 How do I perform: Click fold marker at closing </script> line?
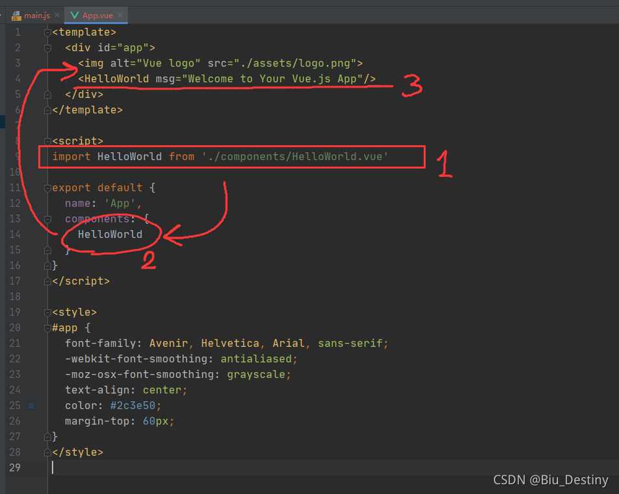point(48,281)
